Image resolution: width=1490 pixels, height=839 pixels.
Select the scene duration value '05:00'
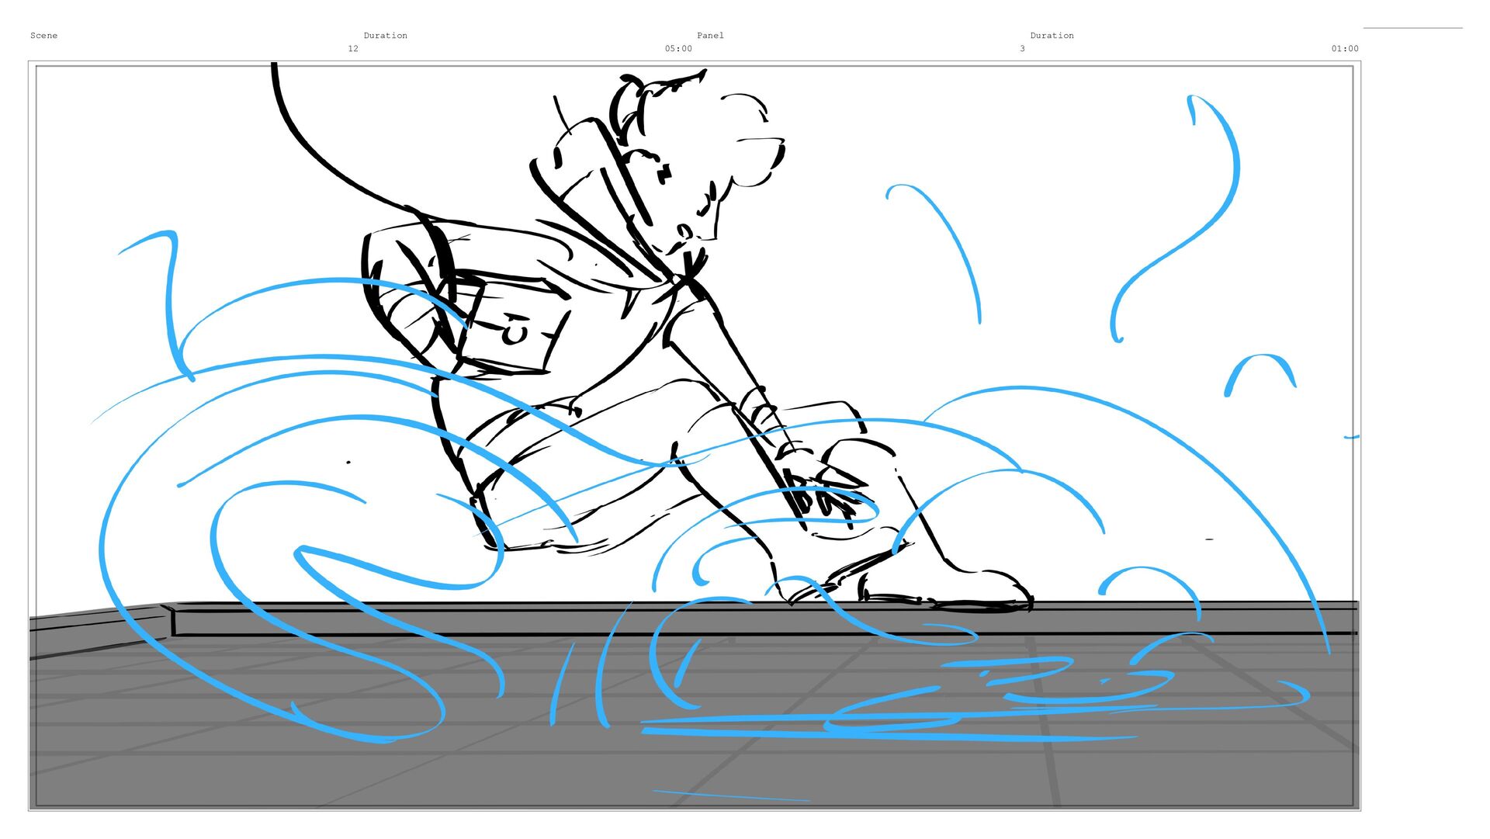click(678, 49)
